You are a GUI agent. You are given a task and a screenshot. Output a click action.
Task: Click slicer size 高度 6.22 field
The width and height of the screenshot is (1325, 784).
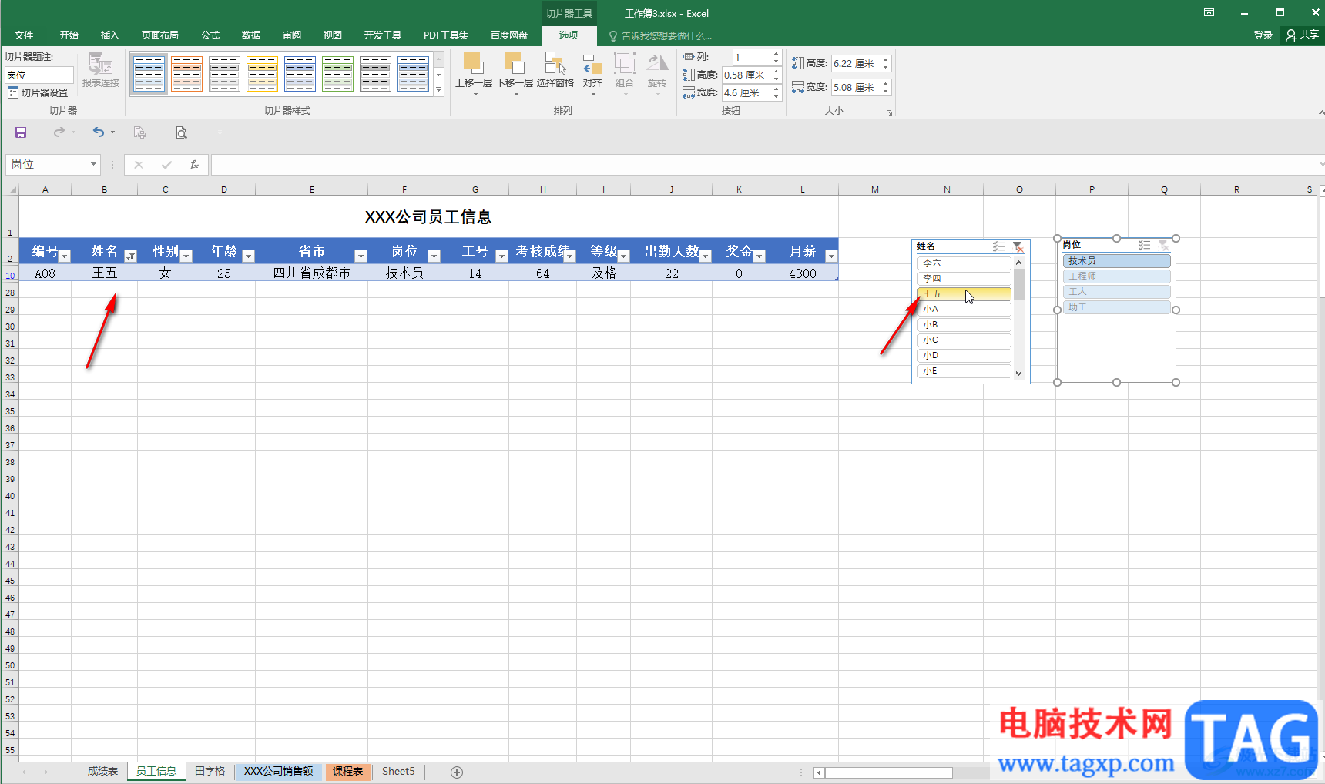point(856,63)
